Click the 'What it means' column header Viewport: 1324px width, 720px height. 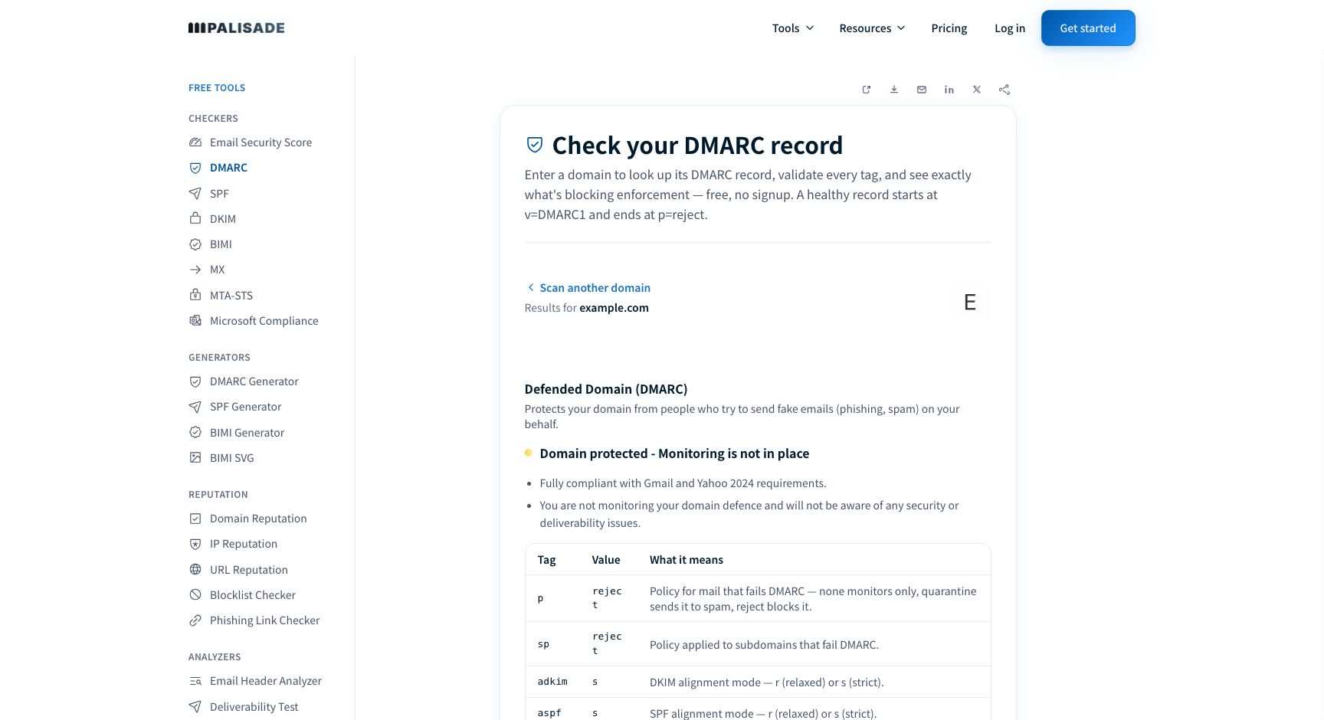click(x=687, y=560)
